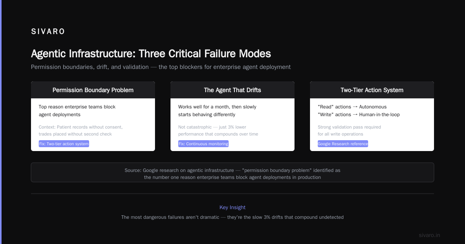
Task: Click the Key Insight label
Action: coord(232,208)
